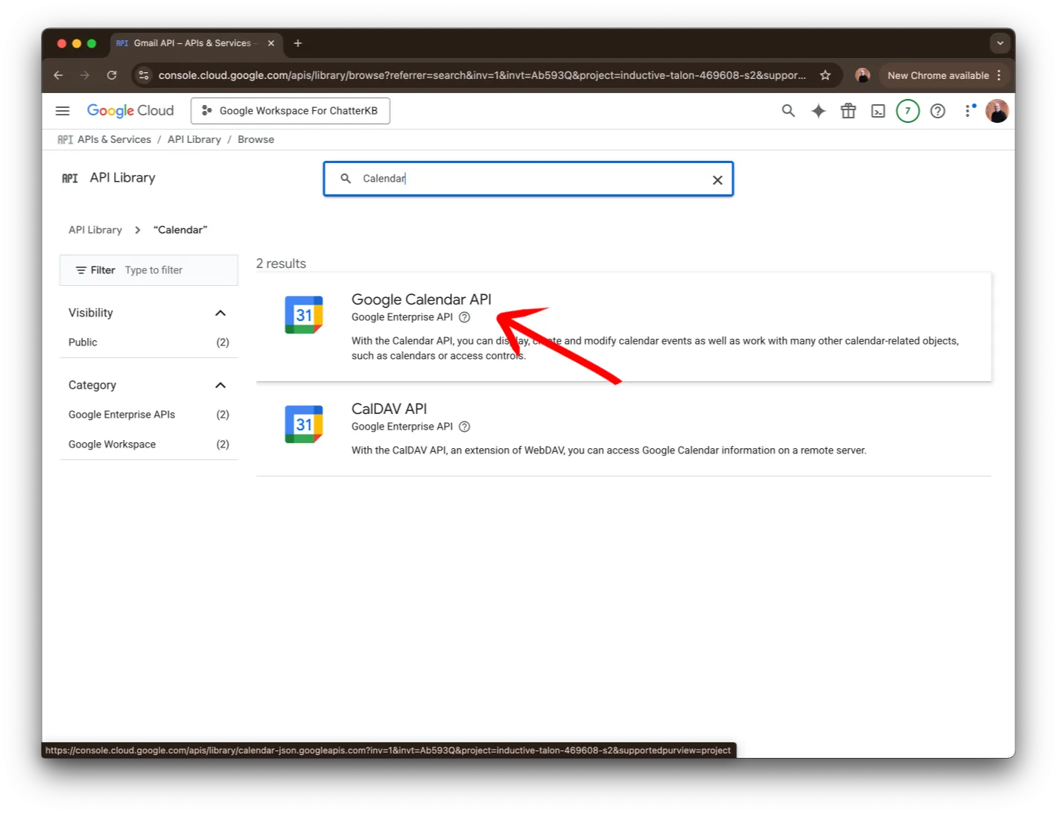The width and height of the screenshot is (1057, 813).
Task: Click the Google Calendar API icon
Action: (304, 315)
